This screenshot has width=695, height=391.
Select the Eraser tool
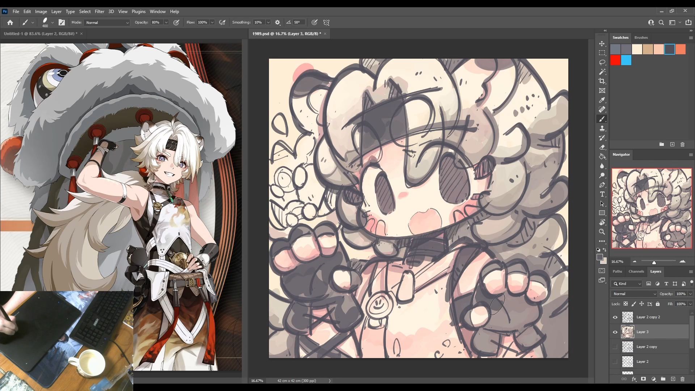coord(602,147)
